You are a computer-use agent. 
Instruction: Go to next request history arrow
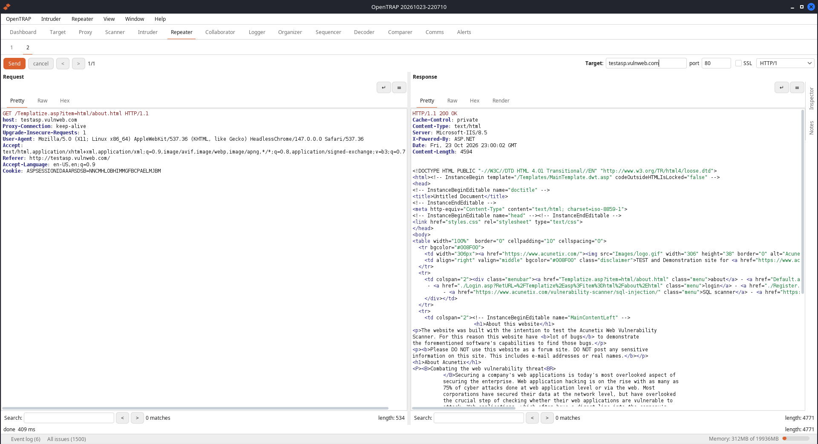[78, 64]
